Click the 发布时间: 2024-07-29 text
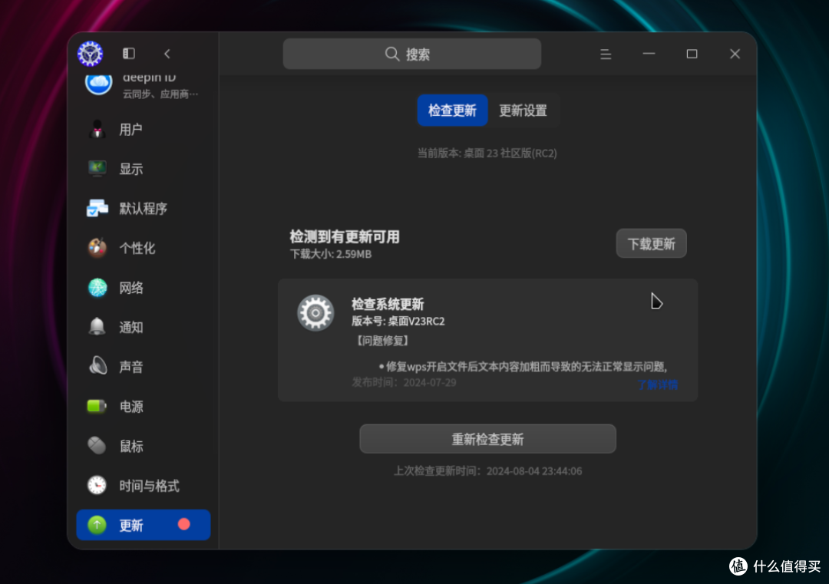 point(404,382)
